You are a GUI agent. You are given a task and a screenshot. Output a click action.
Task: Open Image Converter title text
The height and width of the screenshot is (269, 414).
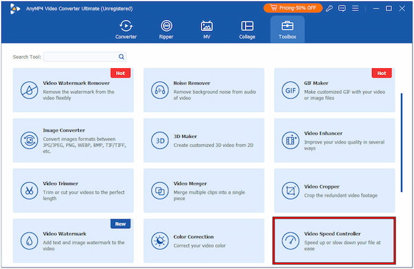coord(64,130)
